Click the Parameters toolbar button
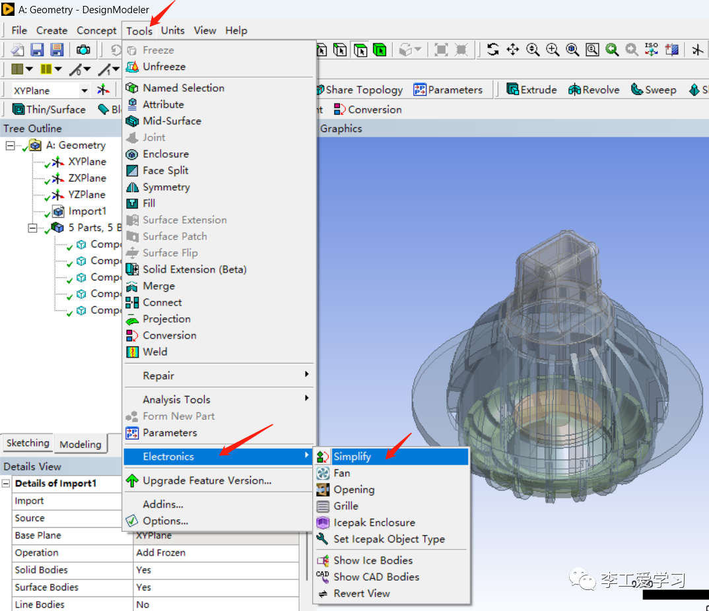Screen dimensions: 709x611 [x=448, y=90]
